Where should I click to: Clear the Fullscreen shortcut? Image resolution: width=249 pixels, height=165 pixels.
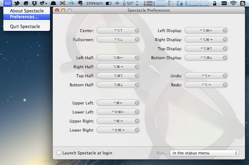point(137,39)
